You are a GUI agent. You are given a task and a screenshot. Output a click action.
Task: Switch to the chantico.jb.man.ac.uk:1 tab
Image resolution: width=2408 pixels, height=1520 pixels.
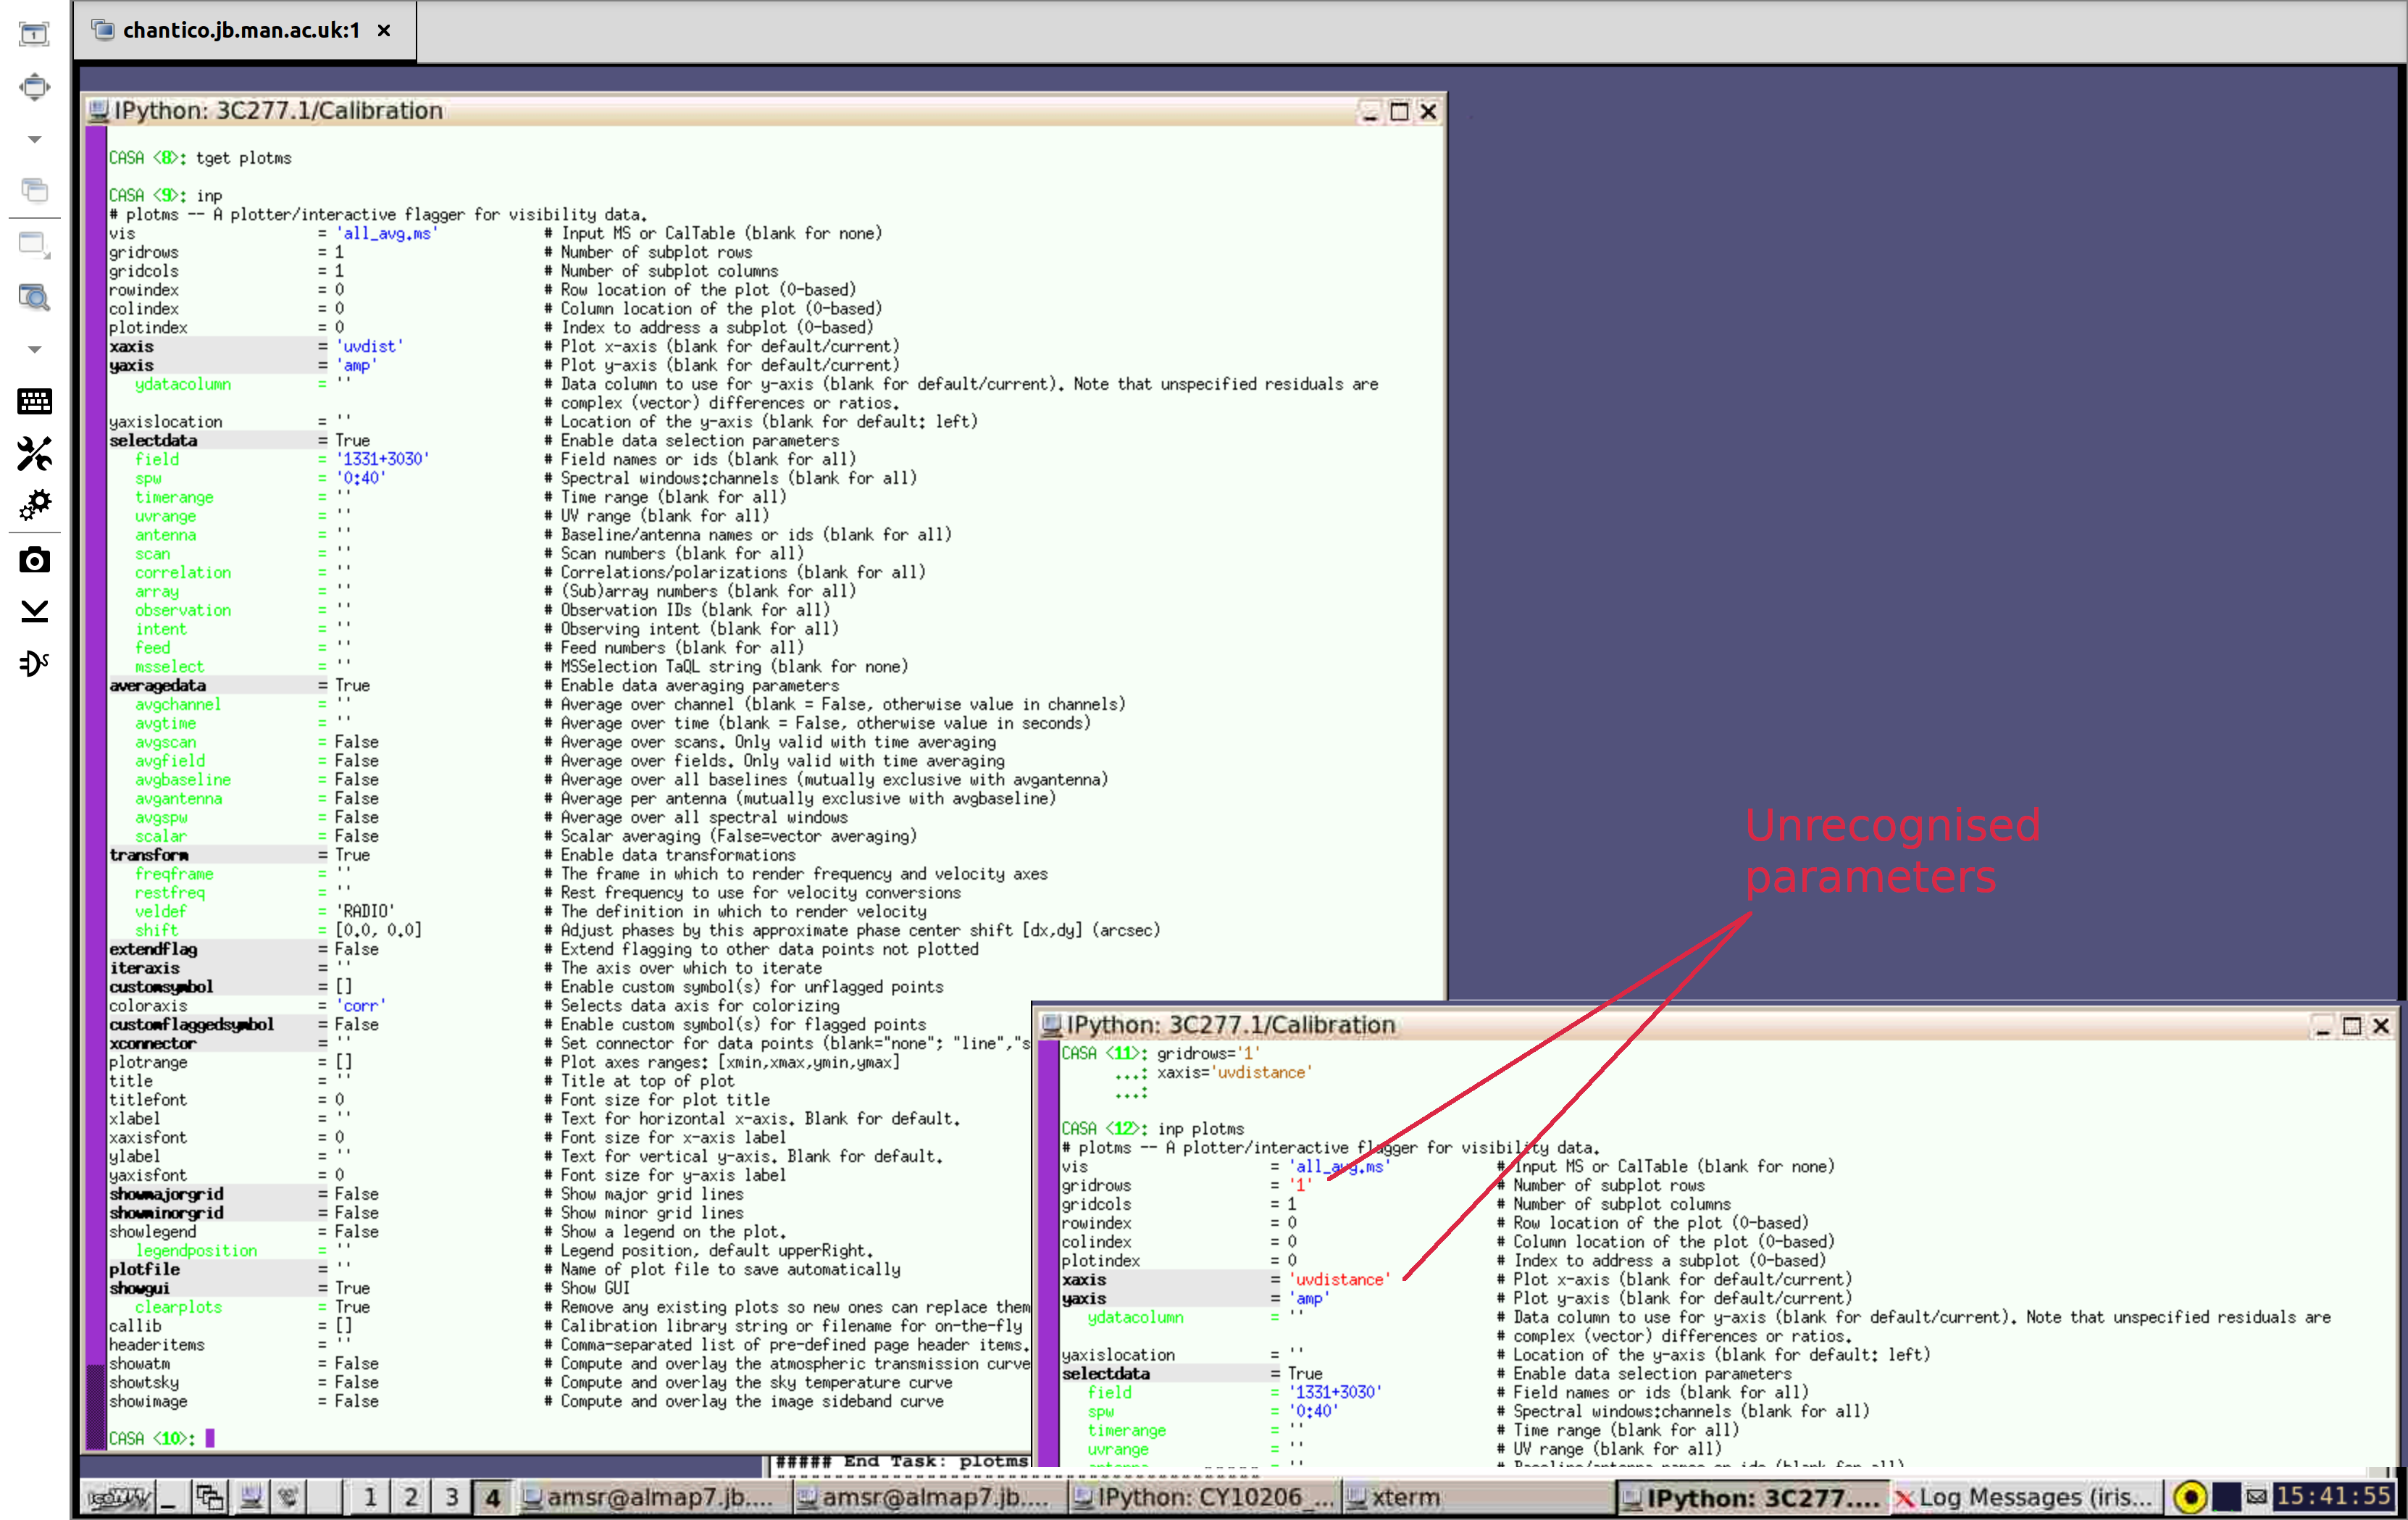[240, 30]
